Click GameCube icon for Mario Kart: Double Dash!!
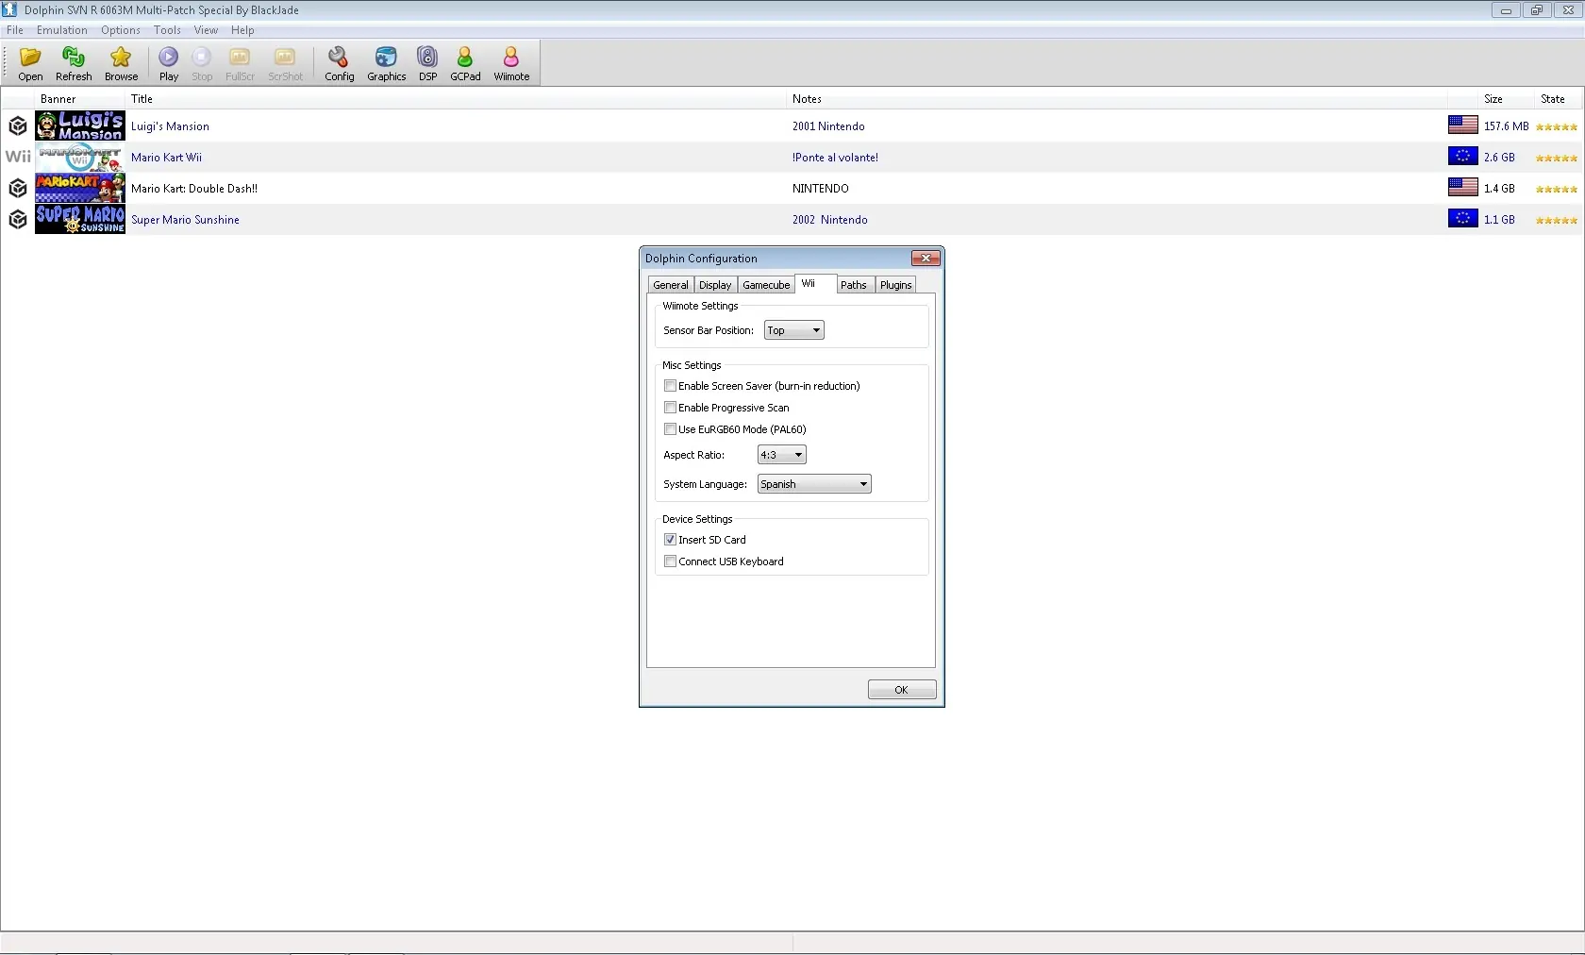 coord(17,188)
